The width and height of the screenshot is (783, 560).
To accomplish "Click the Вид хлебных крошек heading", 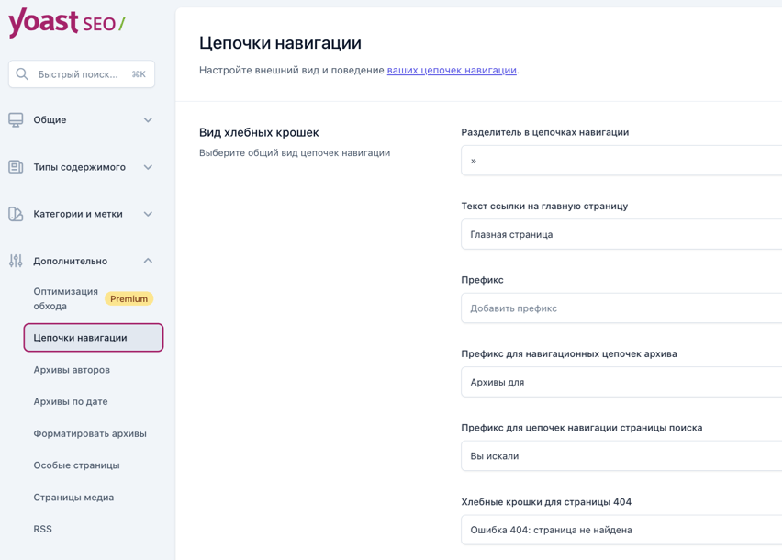I will pyautogui.click(x=259, y=133).
